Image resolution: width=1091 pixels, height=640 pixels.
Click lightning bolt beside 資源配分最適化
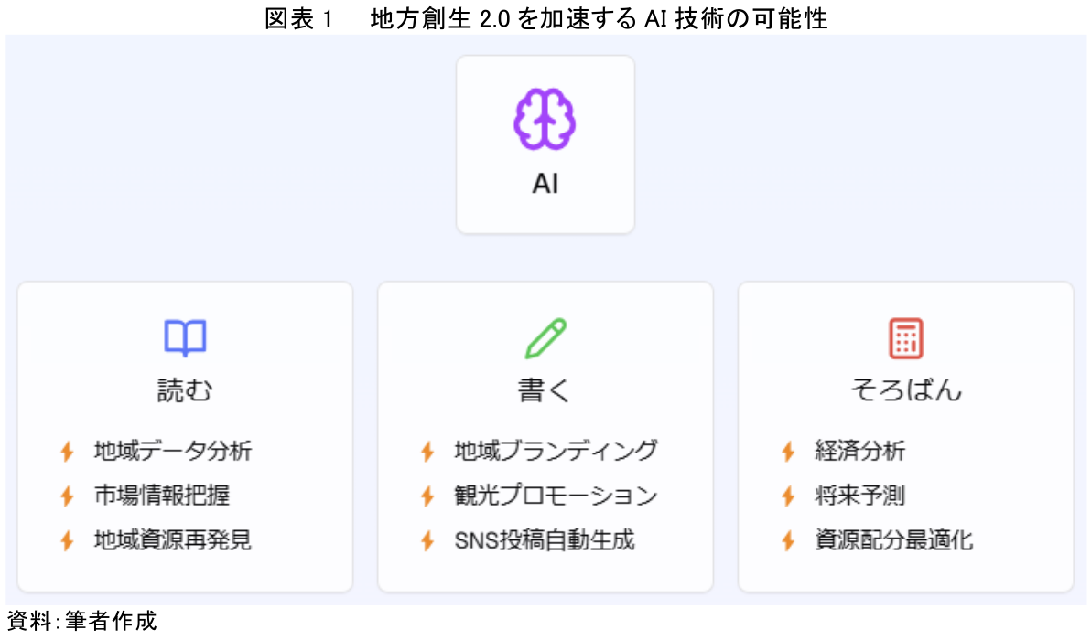tap(788, 540)
